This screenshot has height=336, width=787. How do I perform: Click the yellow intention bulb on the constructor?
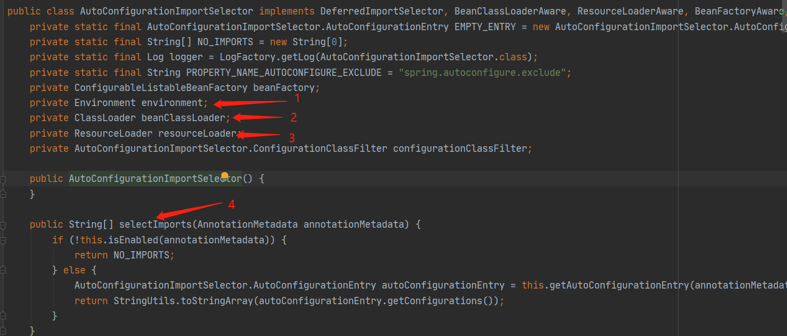(225, 176)
